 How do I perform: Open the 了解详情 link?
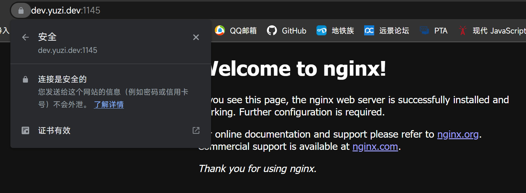(109, 104)
